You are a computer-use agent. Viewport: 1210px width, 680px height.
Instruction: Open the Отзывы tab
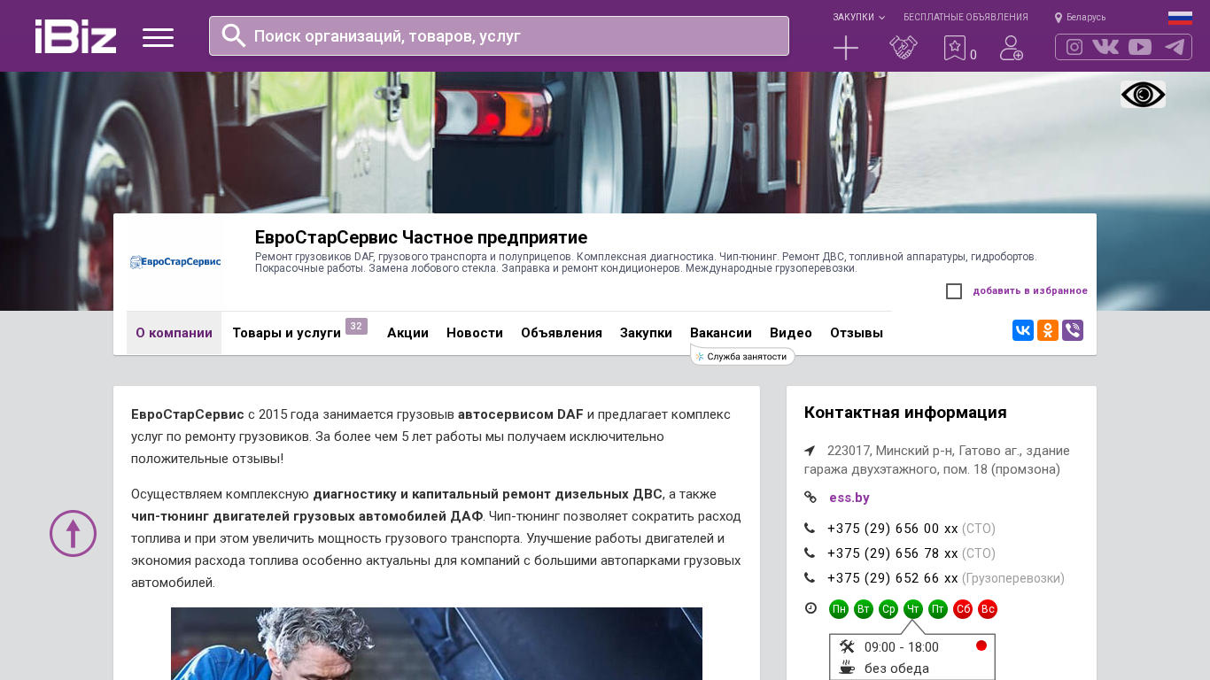coord(857,333)
